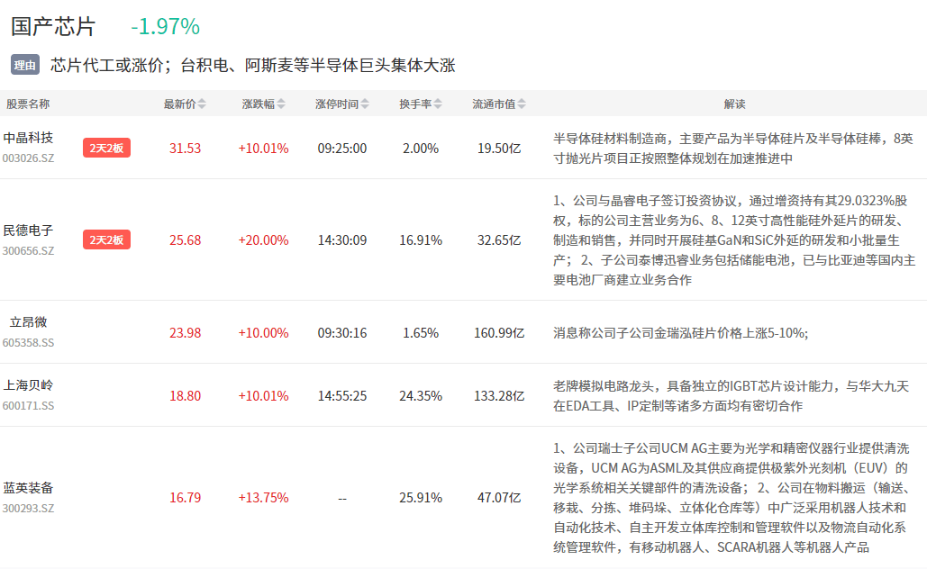This screenshot has width=927, height=569.
Task: Open the 国产芯片 sector title
Action: click(53, 26)
